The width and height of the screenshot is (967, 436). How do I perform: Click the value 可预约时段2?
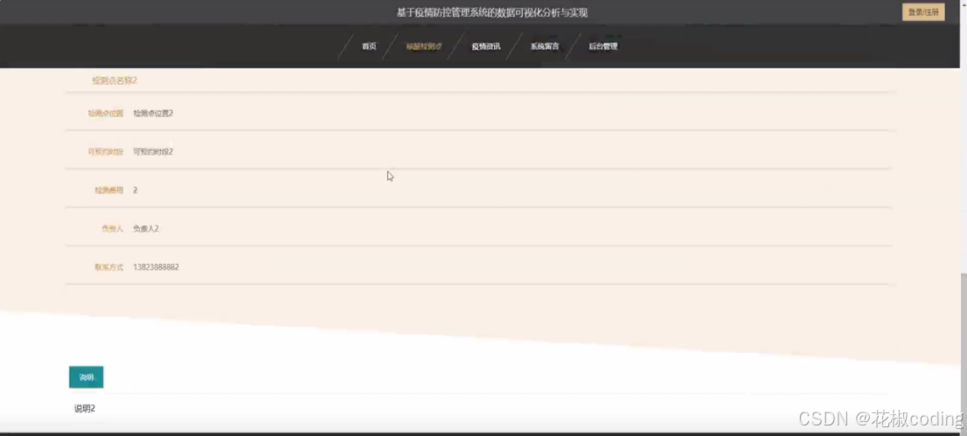[x=153, y=152]
